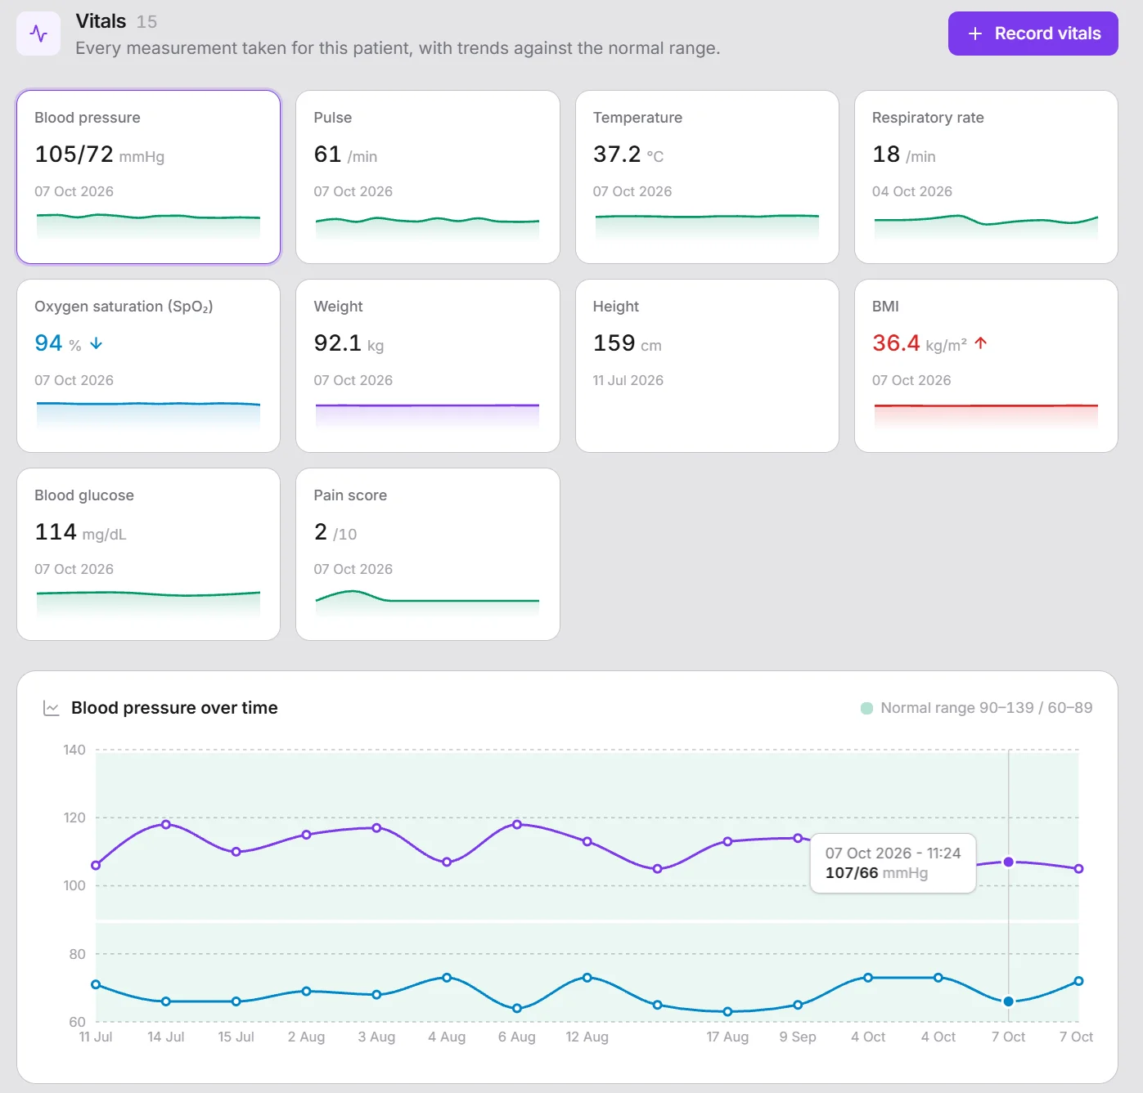The width and height of the screenshot is (1143, 1093).
Task: Click the diastolic data point above 4 Aug
Action: [447, 978]
